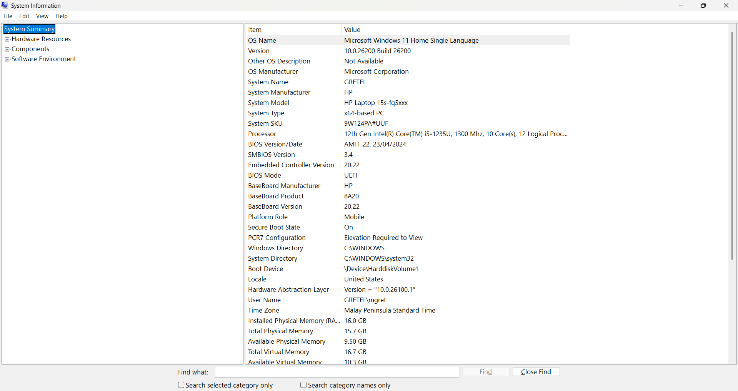The height and width of the screenshot is (391, 738).
Task: Select the Total Virtual Memory row
Action: [x=408, y=352]
